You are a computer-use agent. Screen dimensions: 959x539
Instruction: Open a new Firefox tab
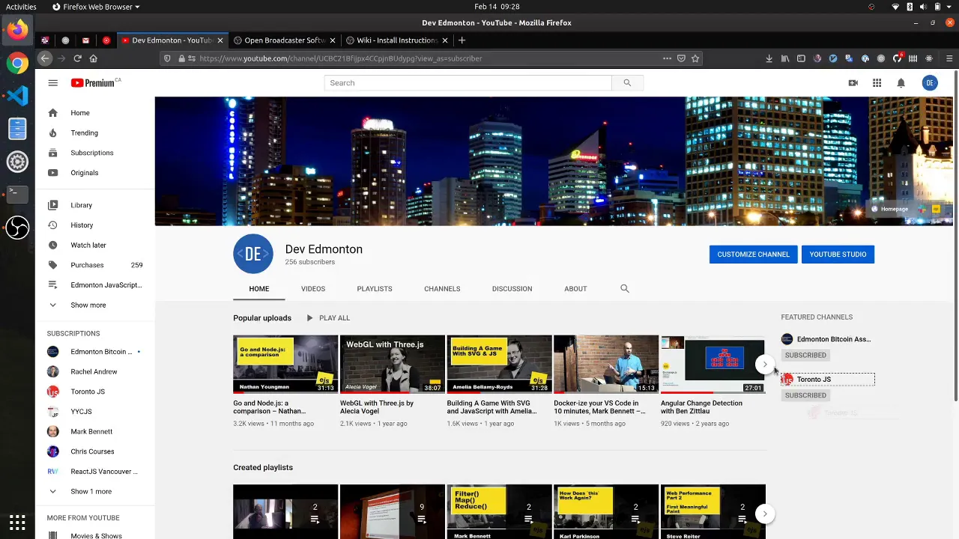[x=462, y=40]
